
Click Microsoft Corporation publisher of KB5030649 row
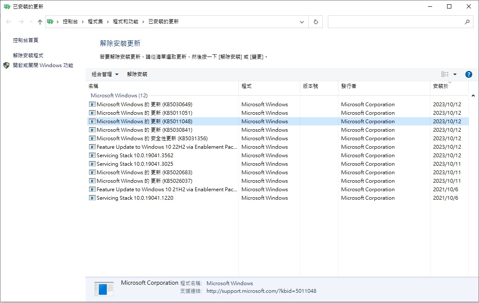coord(368,104)
